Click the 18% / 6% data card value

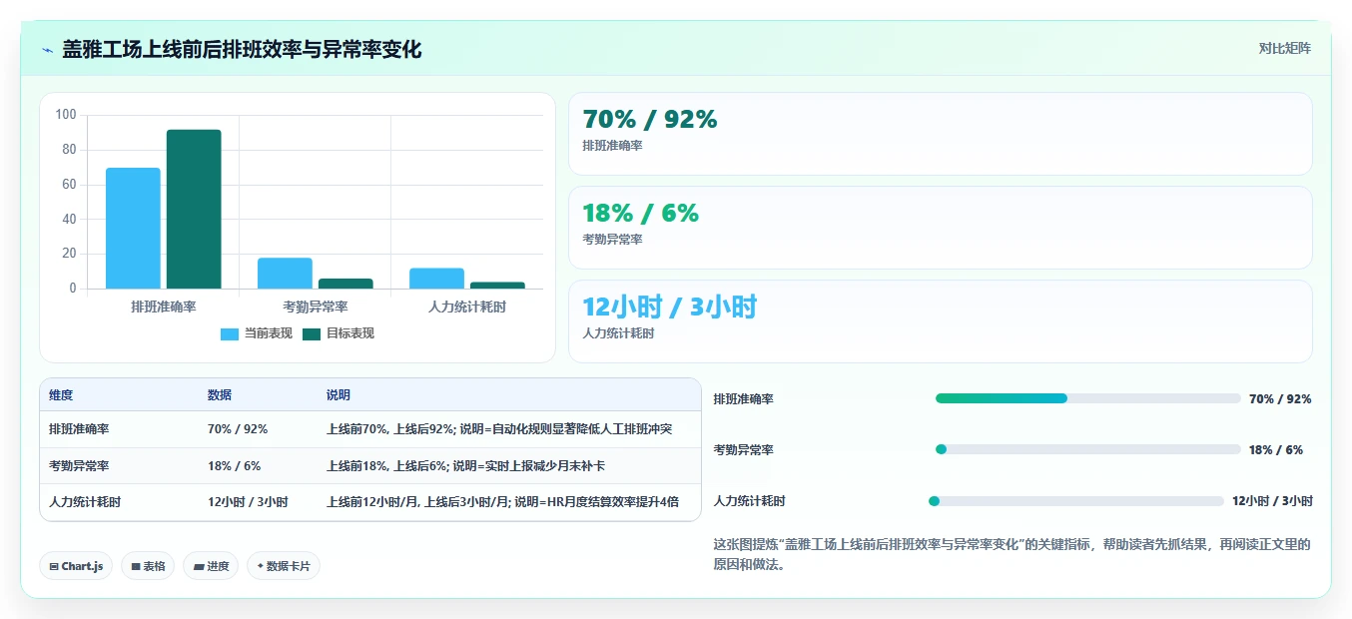641,213
